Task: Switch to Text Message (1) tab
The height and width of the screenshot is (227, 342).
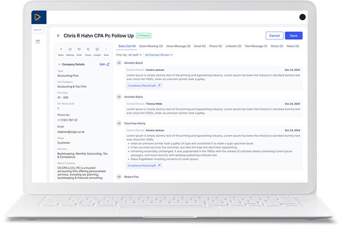Action: coord(256,46)
